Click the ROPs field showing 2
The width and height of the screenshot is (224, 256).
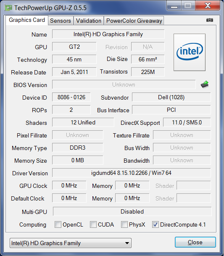pos(71,110)
